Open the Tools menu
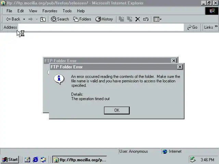Image resolution: width=219 pixels, height=164 pixels. pos(67,11)
